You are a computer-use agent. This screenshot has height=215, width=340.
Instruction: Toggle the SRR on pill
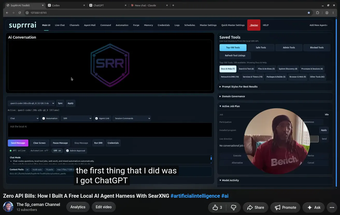[x=57, y=150]
